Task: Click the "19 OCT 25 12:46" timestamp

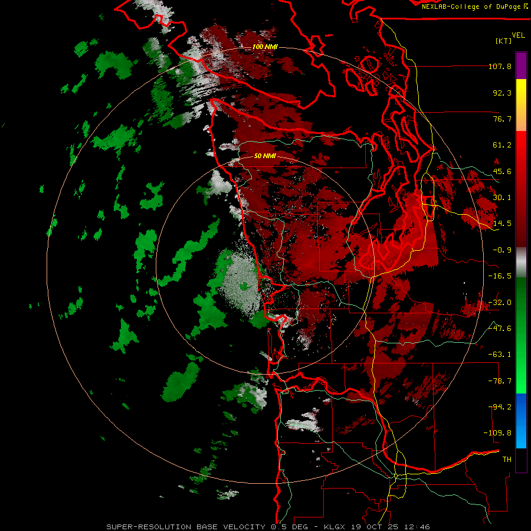Action: pyautogui.click(x=389, y=527)
